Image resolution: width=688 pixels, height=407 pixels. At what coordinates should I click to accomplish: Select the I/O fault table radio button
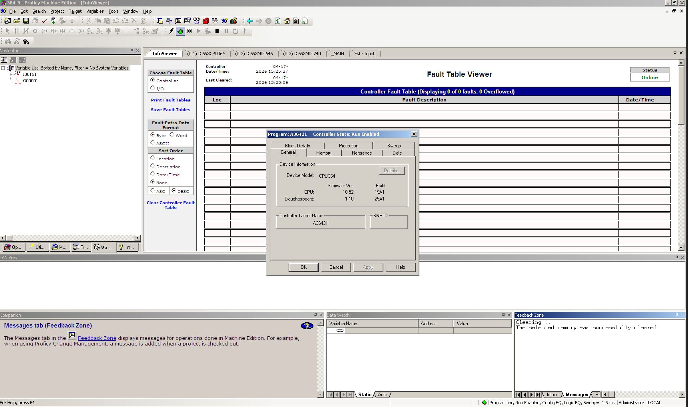153,88
